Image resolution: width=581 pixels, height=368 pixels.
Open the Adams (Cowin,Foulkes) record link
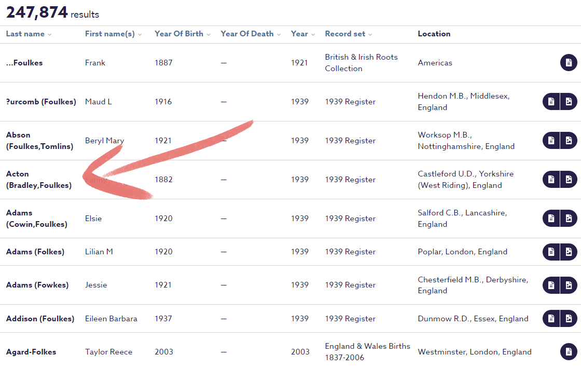pos(37,219)
